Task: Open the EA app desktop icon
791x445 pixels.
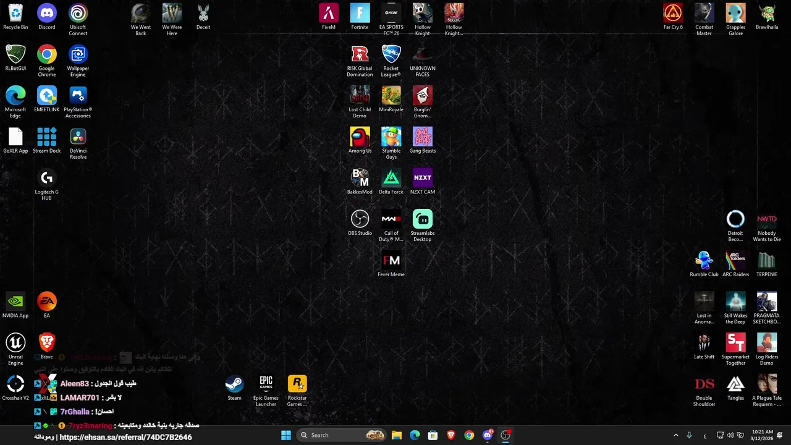Action: click(47, 306)
